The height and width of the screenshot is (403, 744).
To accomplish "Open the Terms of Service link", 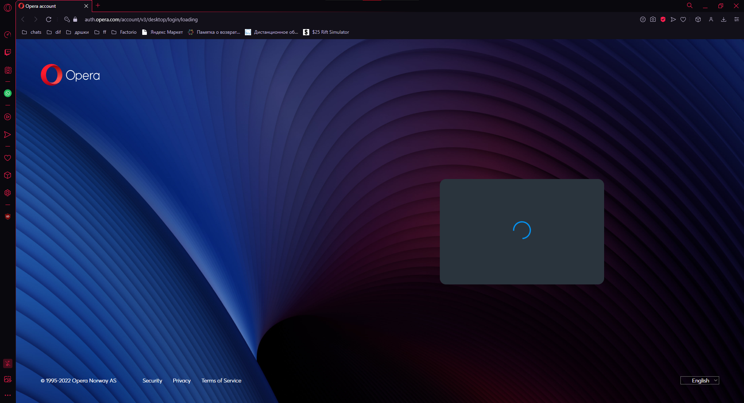I will [x=221, y=381].
